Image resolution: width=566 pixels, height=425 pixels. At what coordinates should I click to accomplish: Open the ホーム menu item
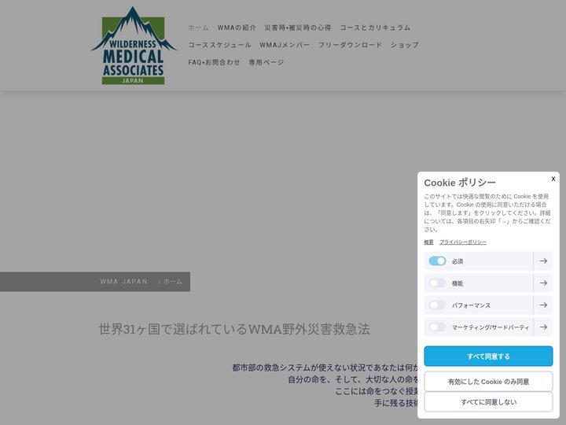[198, 28]
